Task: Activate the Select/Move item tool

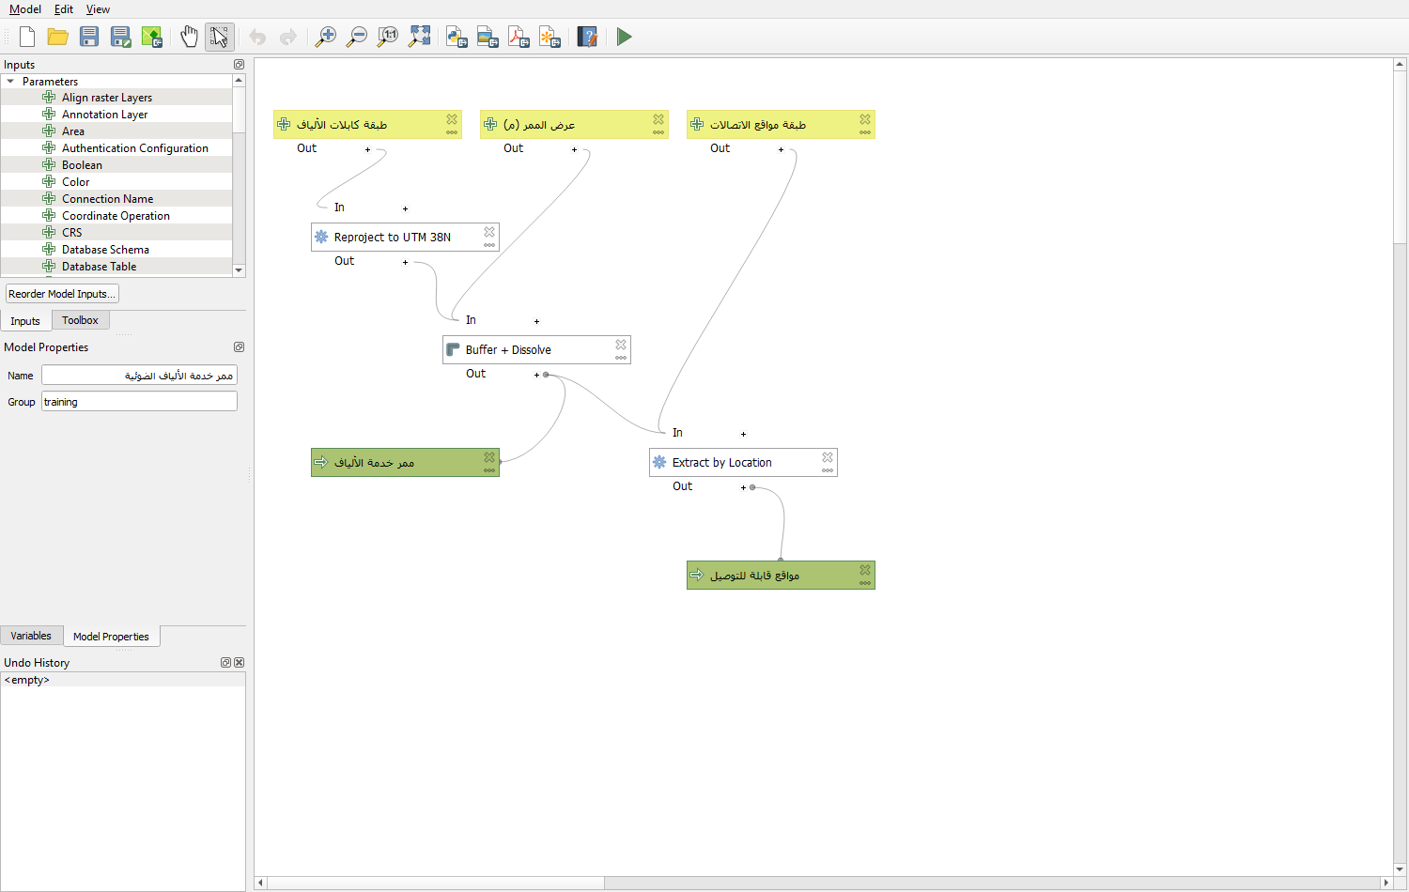Action: pos(220,37)
